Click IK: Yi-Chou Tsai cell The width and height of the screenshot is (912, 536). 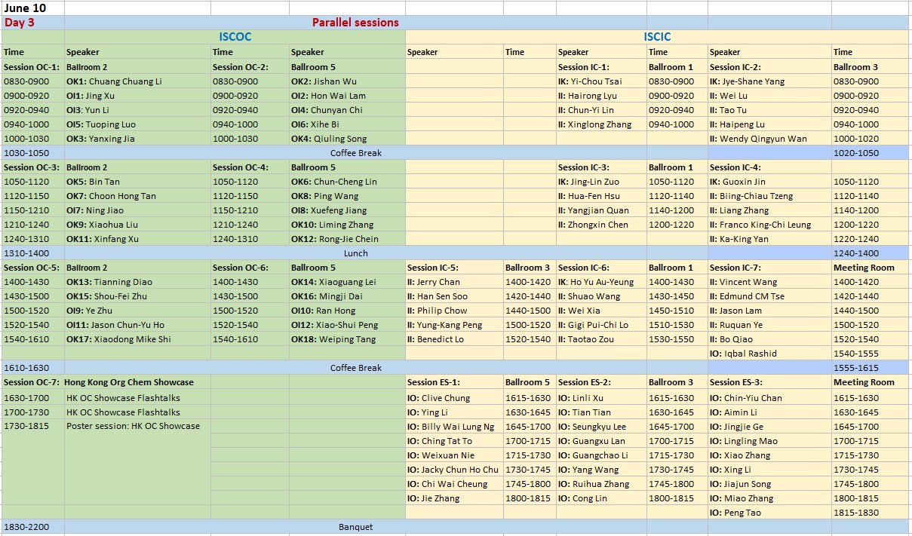(x=601, y=81)
